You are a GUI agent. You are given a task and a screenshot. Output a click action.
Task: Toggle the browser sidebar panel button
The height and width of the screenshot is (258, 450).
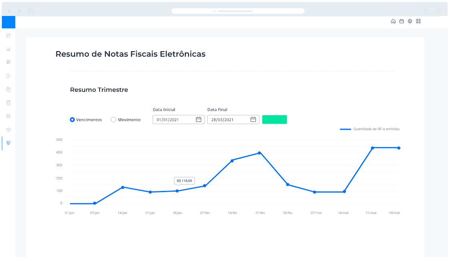click(x=31, y=11)
